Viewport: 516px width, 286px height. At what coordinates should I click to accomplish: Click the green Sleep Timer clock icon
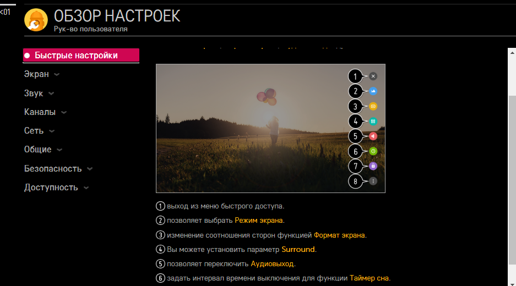(x=373, y=151)
